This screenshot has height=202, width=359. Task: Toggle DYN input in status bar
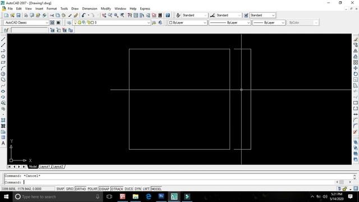pos(137,189)
